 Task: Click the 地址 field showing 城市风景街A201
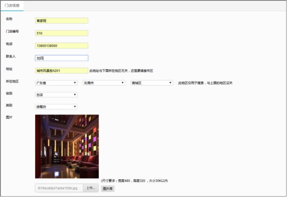pos(61,70)
